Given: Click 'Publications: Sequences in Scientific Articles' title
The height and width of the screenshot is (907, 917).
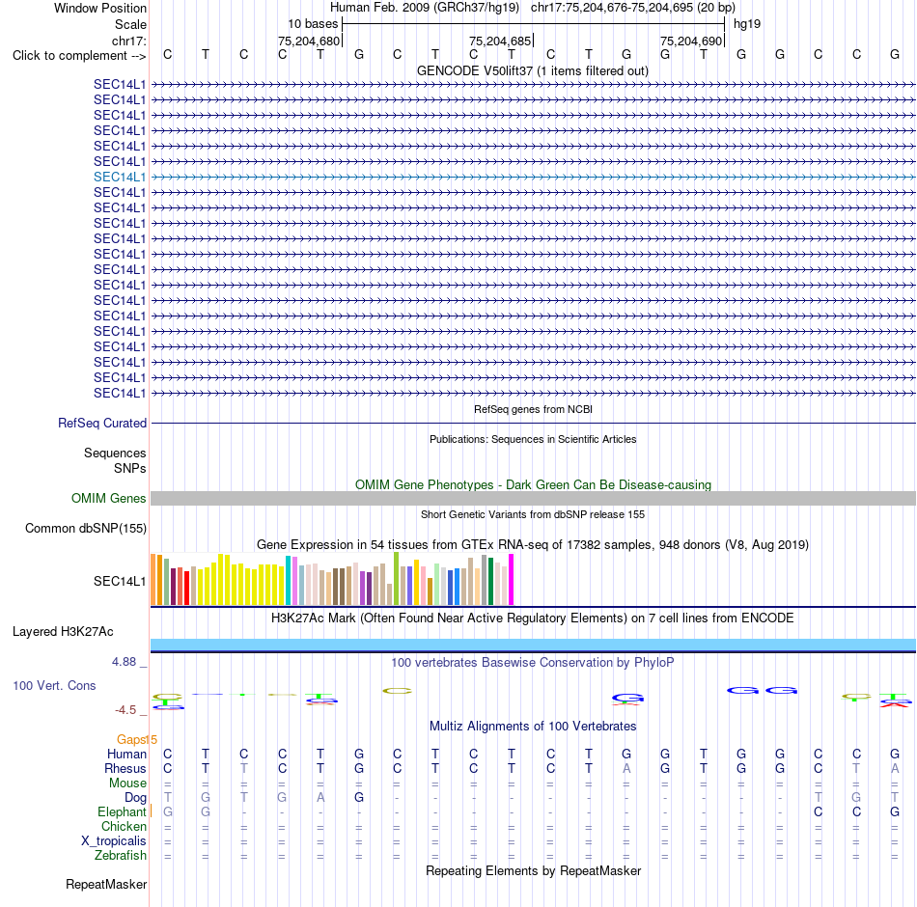Looking at the screenshot, I should pyautogui.click(x=533, y=439).
